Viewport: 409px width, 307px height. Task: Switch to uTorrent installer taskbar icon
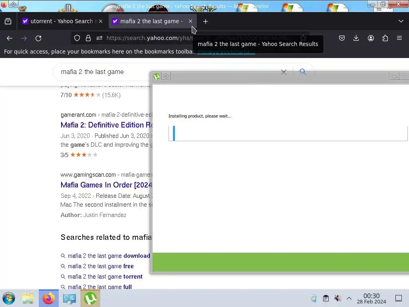point(90,298)
